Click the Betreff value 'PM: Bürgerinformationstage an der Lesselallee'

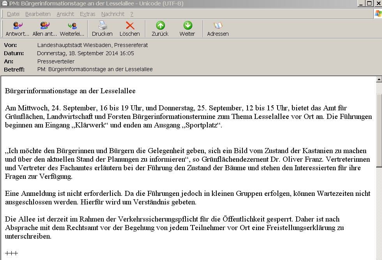click(x=95, y=70)
